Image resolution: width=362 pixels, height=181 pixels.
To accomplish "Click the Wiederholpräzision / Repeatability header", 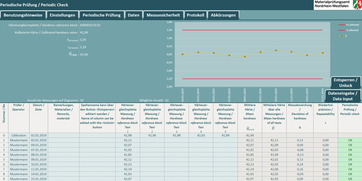I will [x=325, y=118].
